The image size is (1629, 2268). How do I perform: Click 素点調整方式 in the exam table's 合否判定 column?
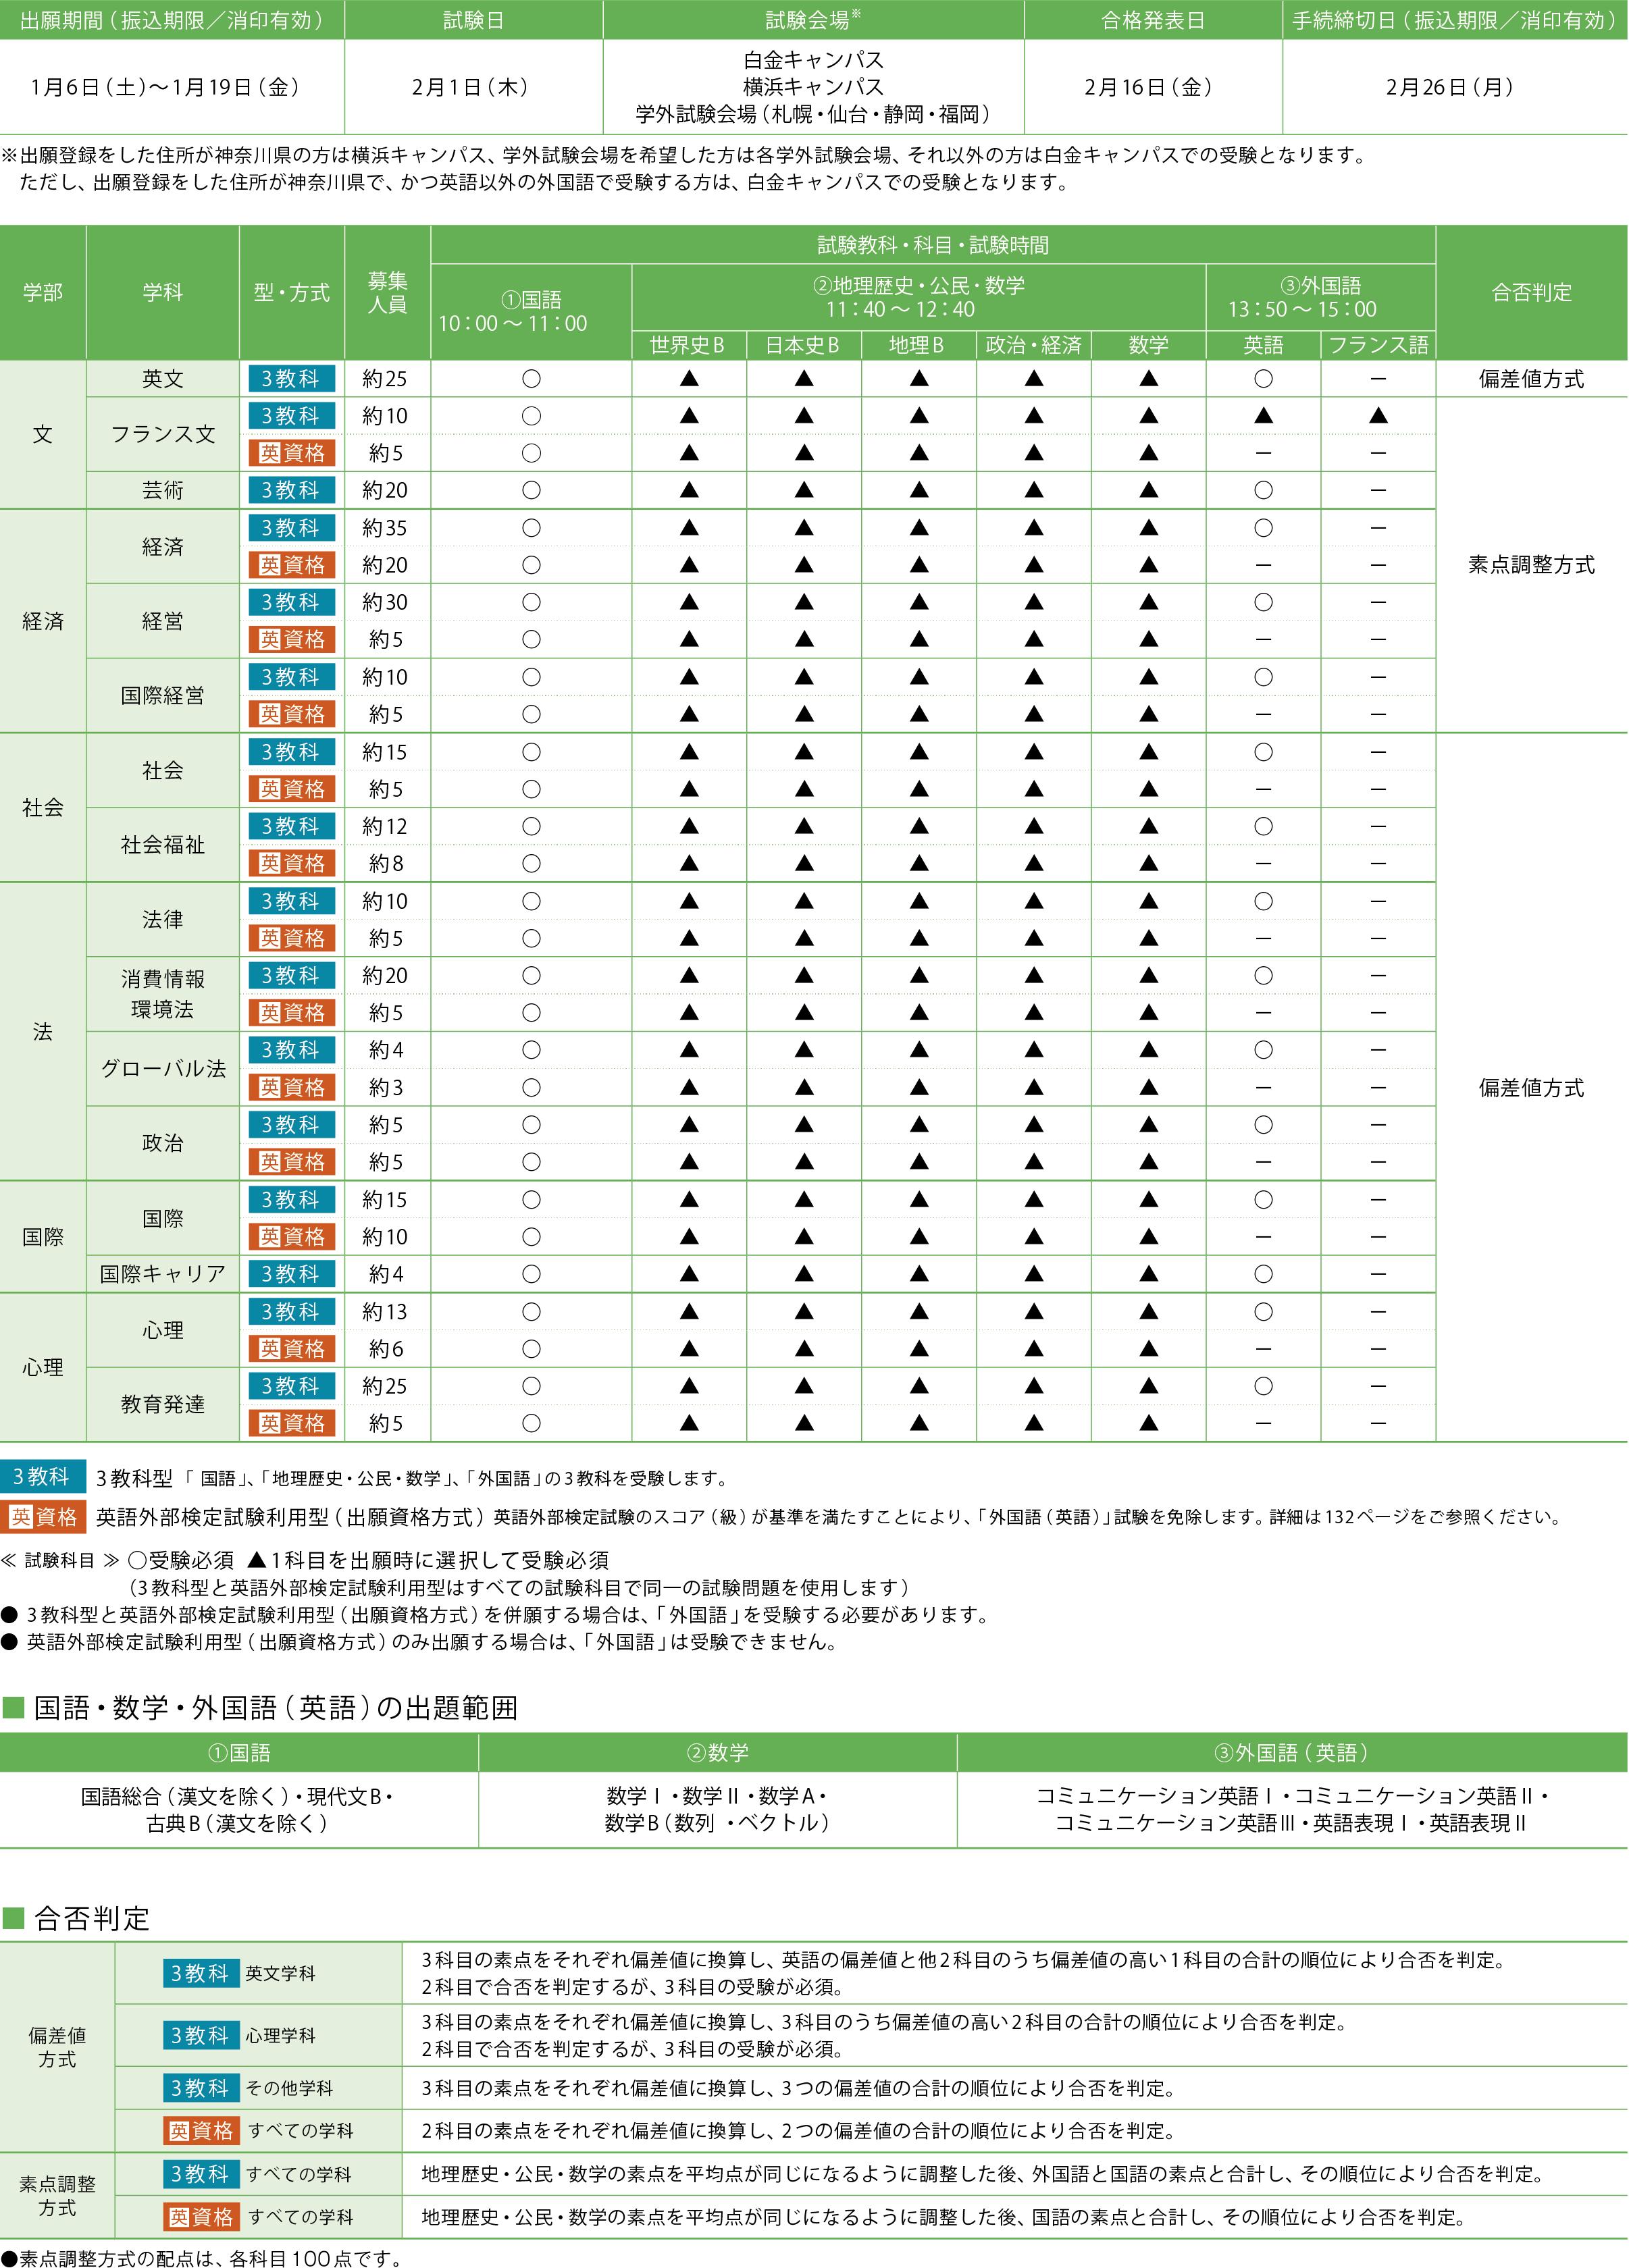point(1531,565)
